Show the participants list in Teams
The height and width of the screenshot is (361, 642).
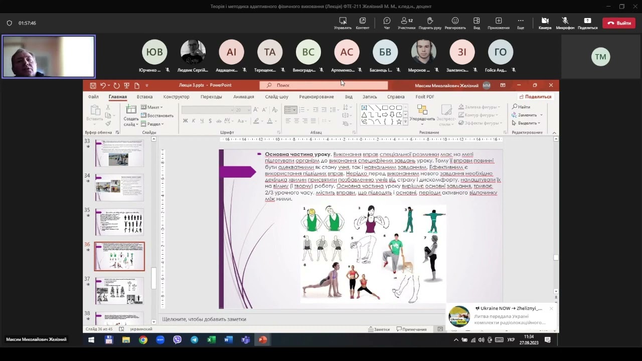[x=406, y=23]
